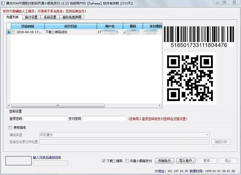241x175 pixels.
Task: Click the table's left scroll arrow
Action: coord(9,106)
